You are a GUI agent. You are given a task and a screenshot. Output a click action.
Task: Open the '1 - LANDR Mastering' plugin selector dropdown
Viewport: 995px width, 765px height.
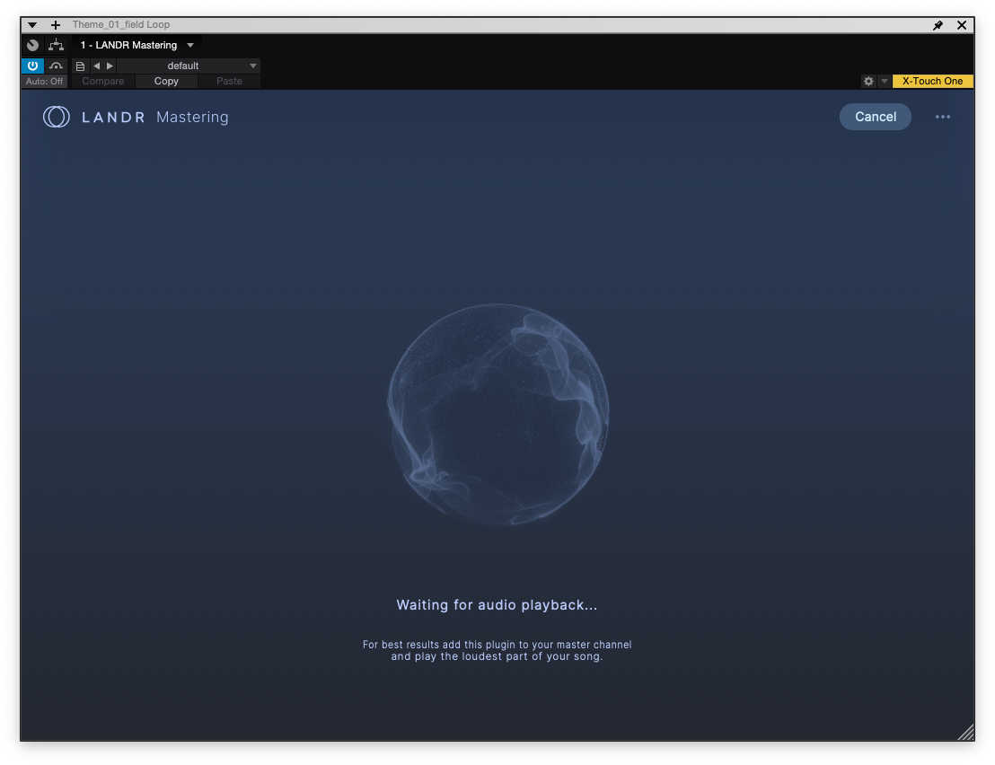tap(137, 45)
